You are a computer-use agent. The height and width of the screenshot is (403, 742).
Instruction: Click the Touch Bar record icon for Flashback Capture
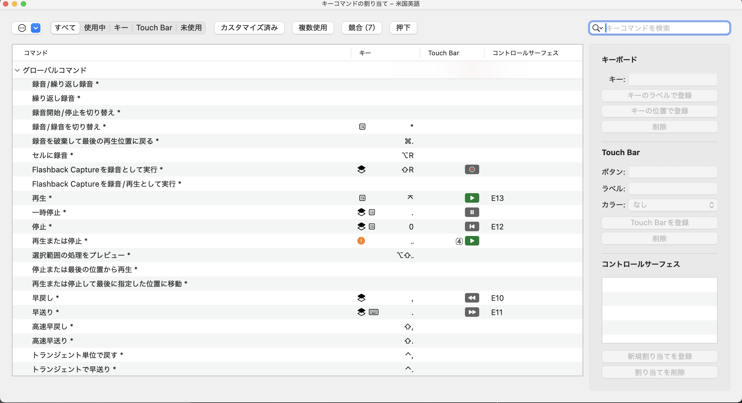(x=472, y=169)
